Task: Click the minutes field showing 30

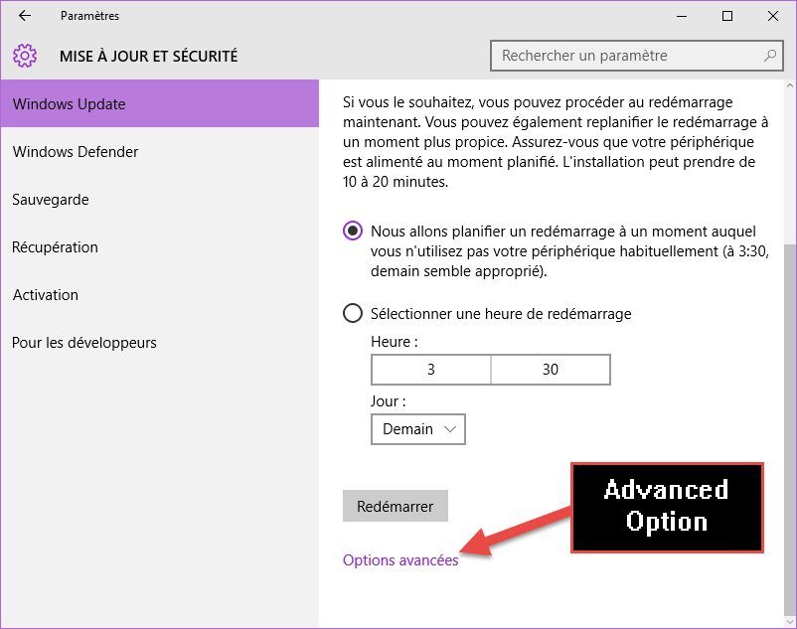Action: [551, 370]
